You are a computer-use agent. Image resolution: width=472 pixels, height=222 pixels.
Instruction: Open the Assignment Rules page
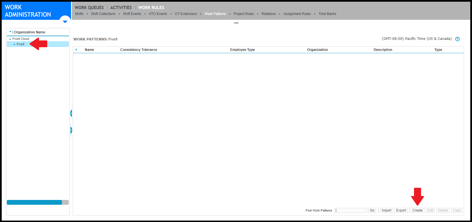pyautogui.click(x=297, y=14)
